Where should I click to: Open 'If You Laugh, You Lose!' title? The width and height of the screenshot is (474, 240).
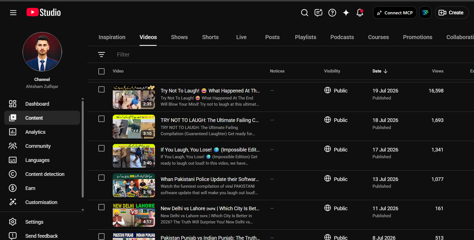click(x=210, y=150)
